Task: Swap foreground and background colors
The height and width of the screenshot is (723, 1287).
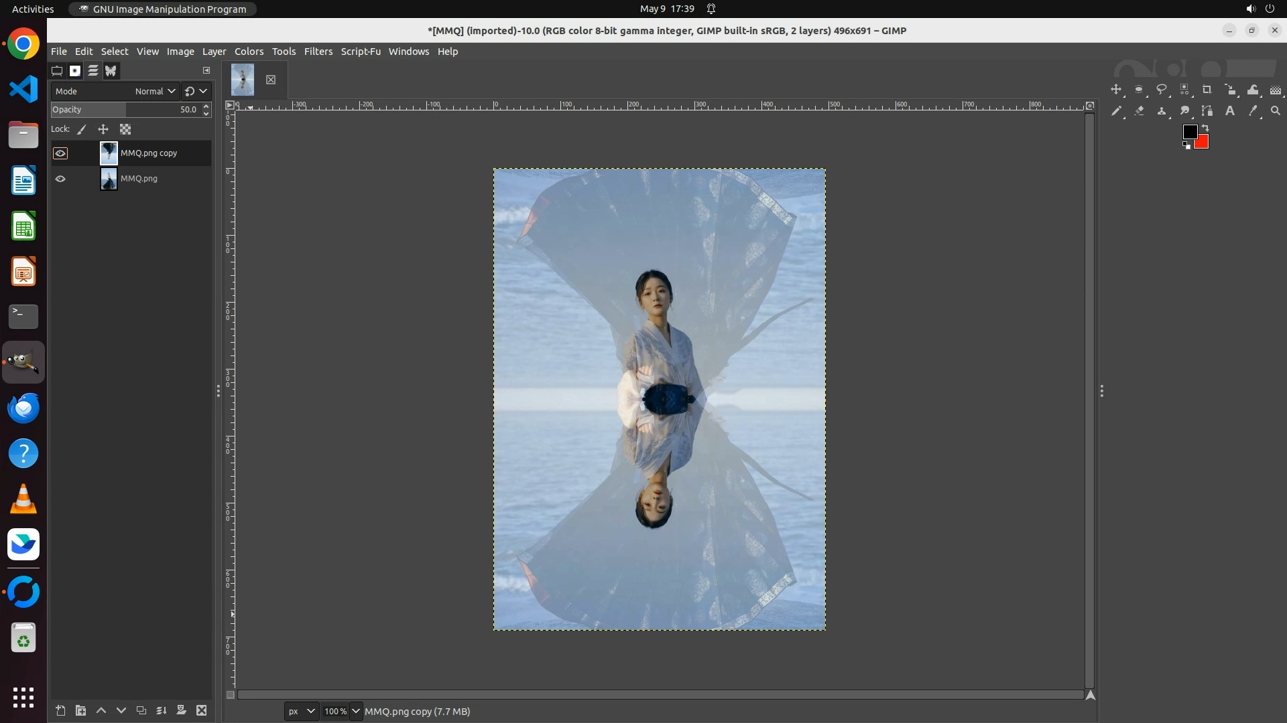Action: [x=1205, y=127]
